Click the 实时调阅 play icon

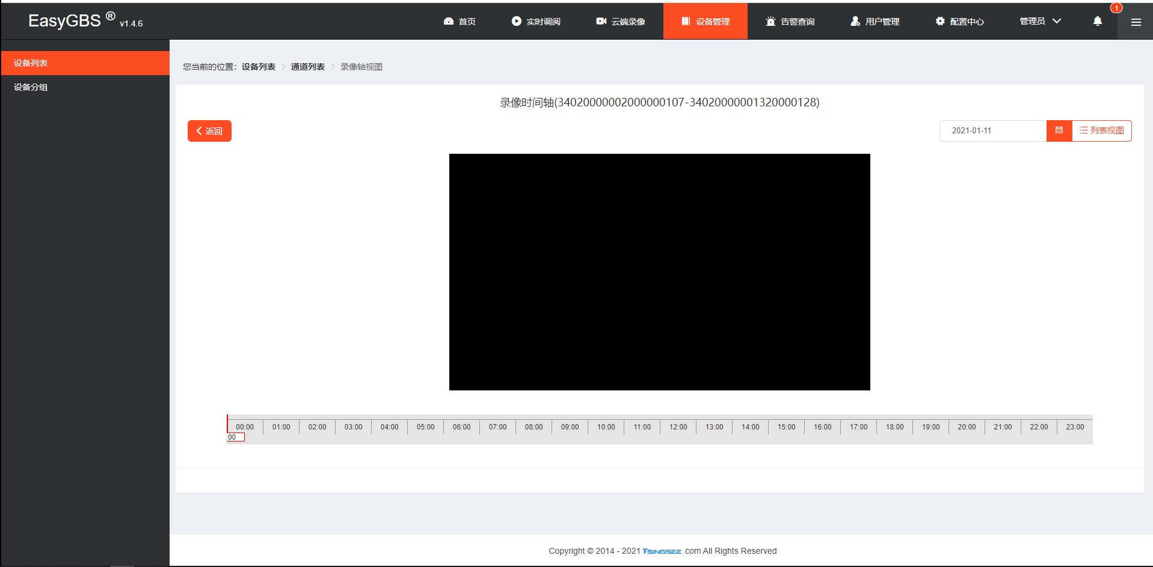point(516,22)
